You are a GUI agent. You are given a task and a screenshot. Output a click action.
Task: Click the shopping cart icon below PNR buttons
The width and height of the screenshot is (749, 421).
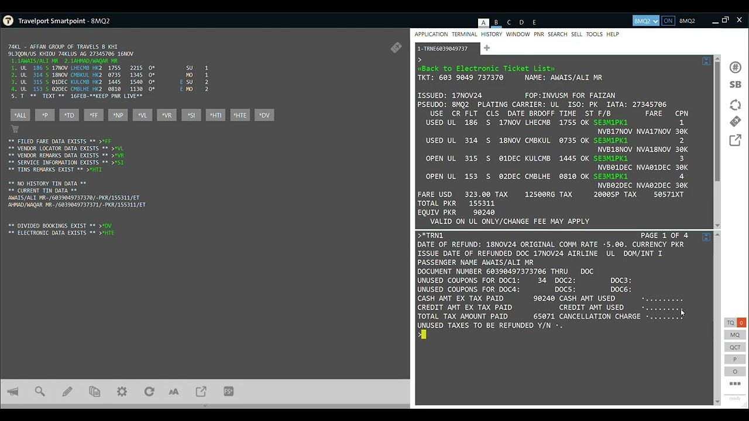[15, 129]
